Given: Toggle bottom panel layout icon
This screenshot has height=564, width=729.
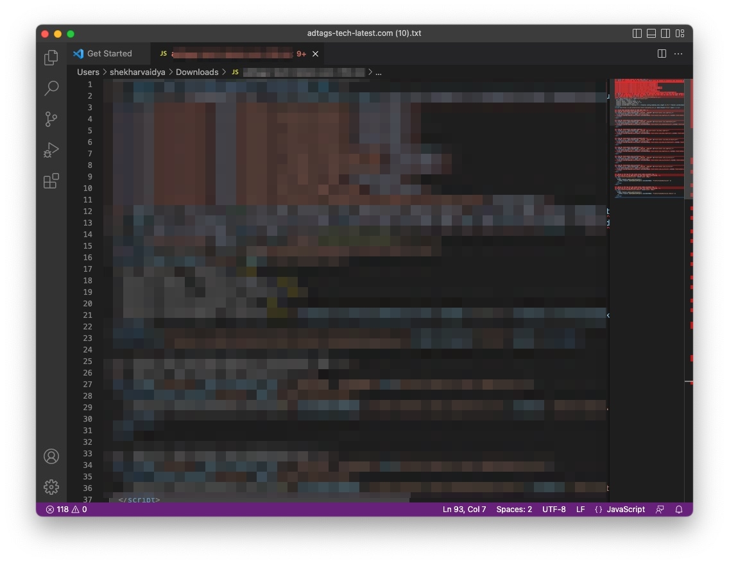Looking at the screenshot, I should [x=651, y=33].
